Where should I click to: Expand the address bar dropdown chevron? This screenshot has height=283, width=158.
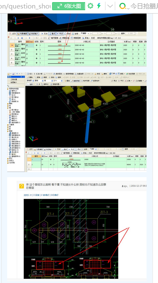(x=110, y=6)
